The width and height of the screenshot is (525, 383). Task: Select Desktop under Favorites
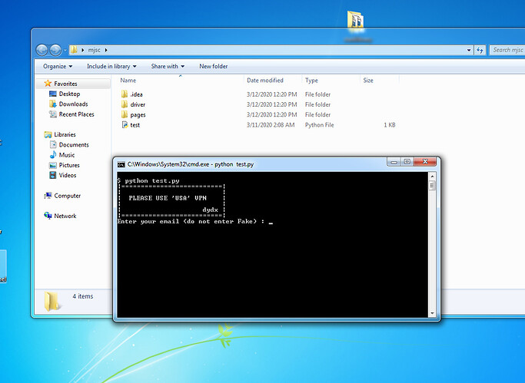(69, 94)
